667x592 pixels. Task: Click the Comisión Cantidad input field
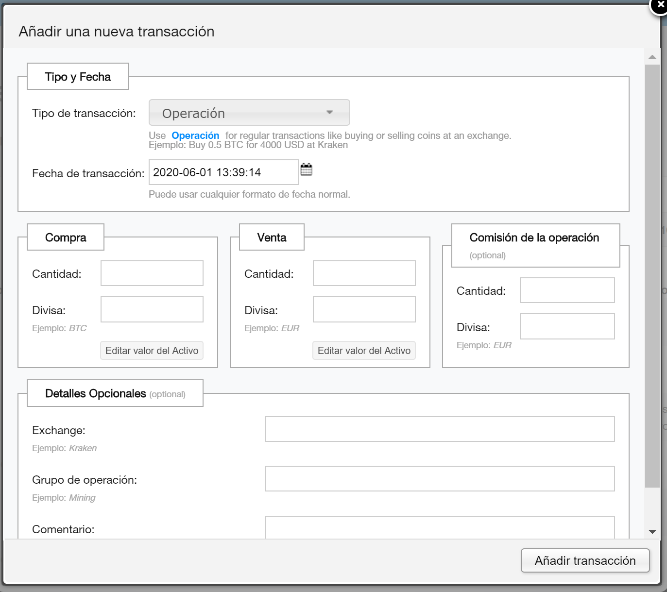(567, 290)
